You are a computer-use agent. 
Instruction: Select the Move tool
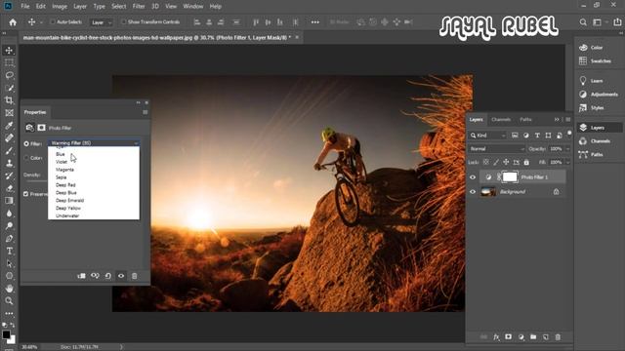(x=9, y=50)
